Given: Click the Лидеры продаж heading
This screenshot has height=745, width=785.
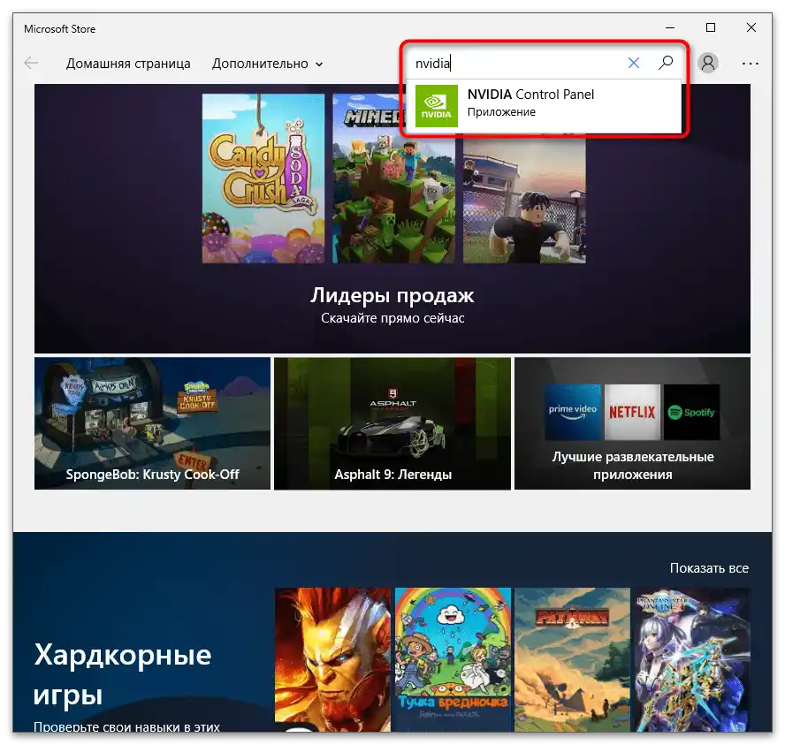Looking at the screenshot, I should tap(392, 295).
